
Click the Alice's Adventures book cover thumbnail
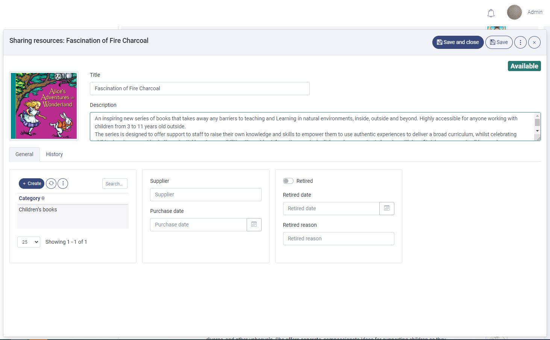click(44, 106)
